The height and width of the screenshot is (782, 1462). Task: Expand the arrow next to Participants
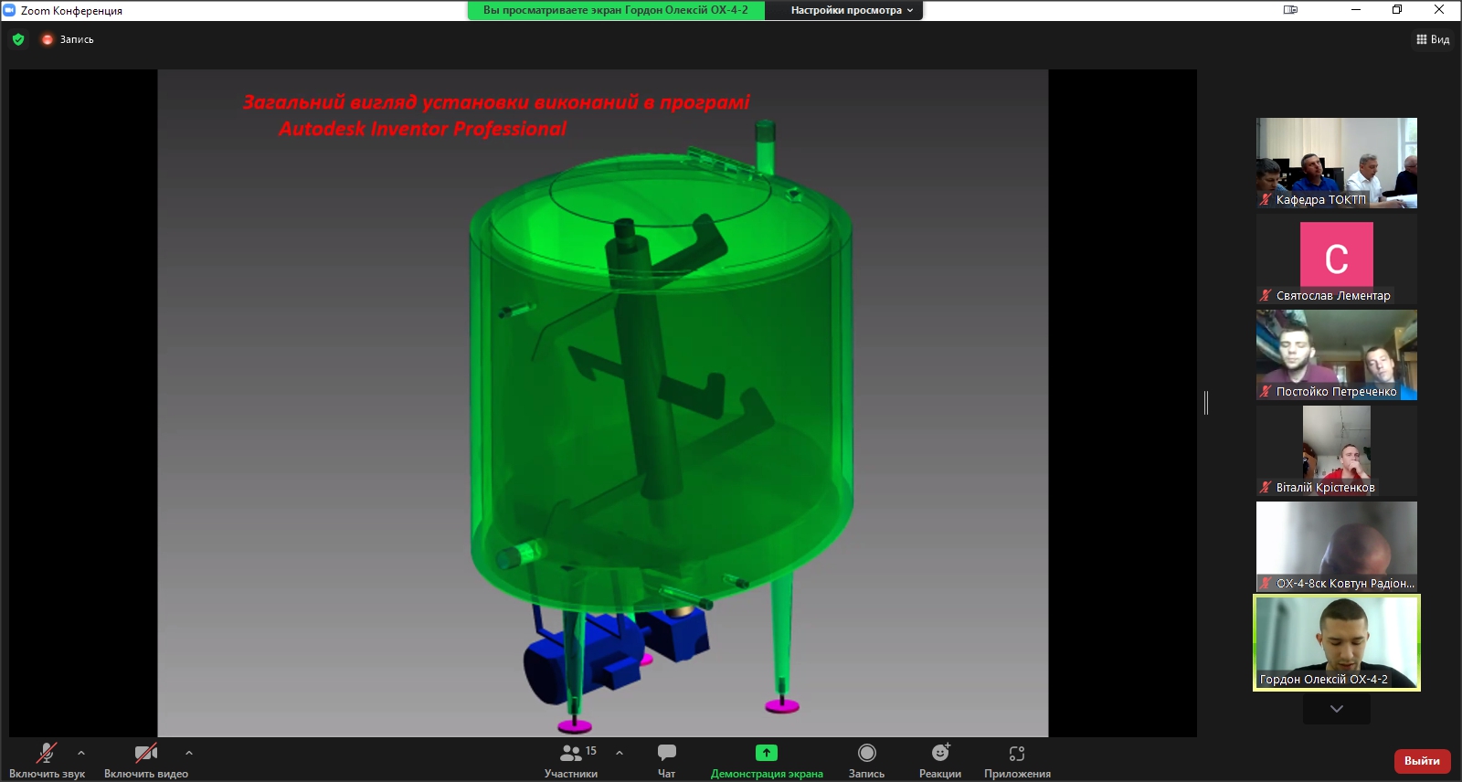click(x=620, y=753)
